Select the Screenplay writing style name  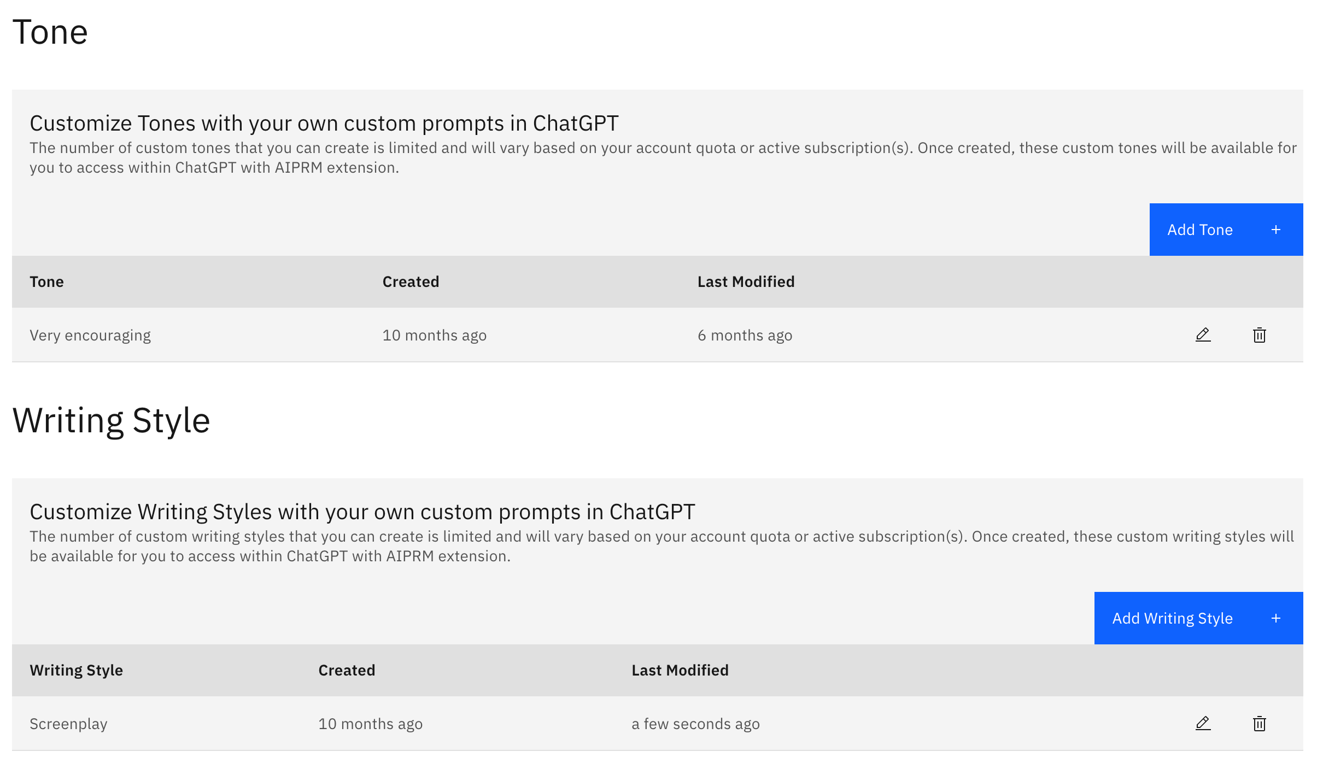click(68, 724)
